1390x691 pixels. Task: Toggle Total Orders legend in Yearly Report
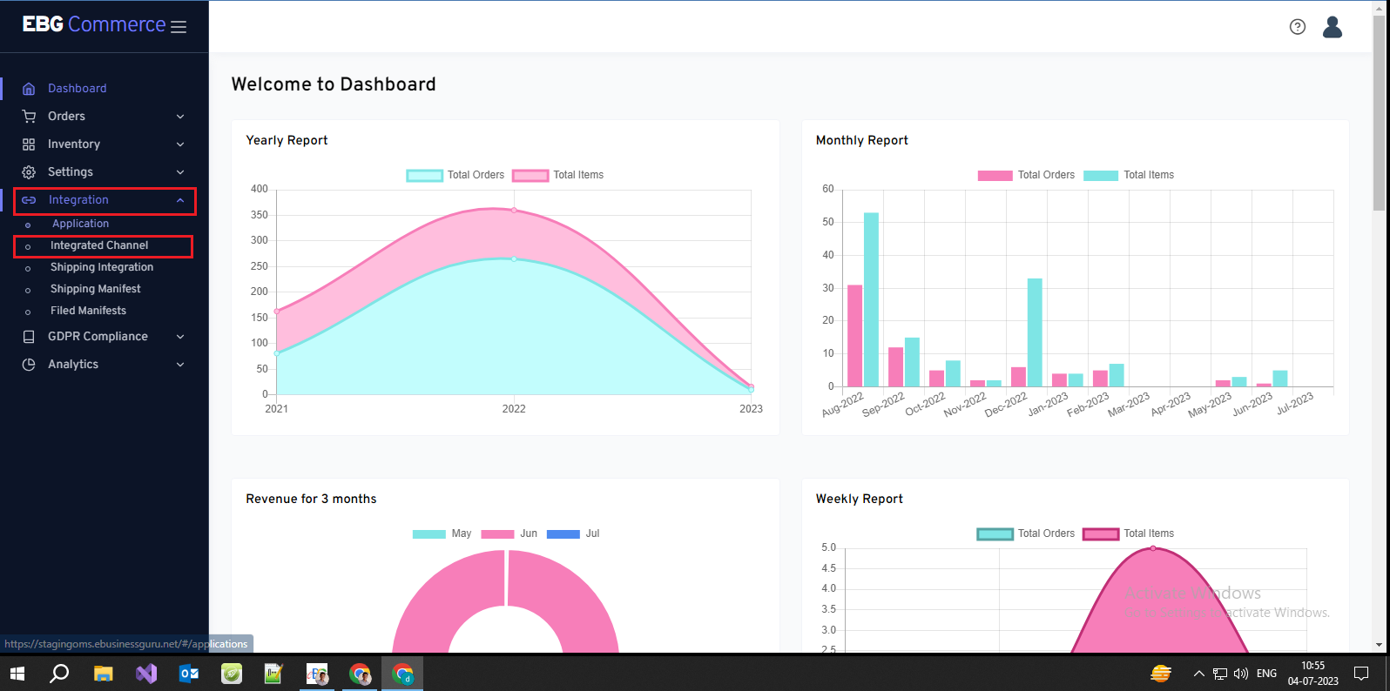click(x=455, y=175)
